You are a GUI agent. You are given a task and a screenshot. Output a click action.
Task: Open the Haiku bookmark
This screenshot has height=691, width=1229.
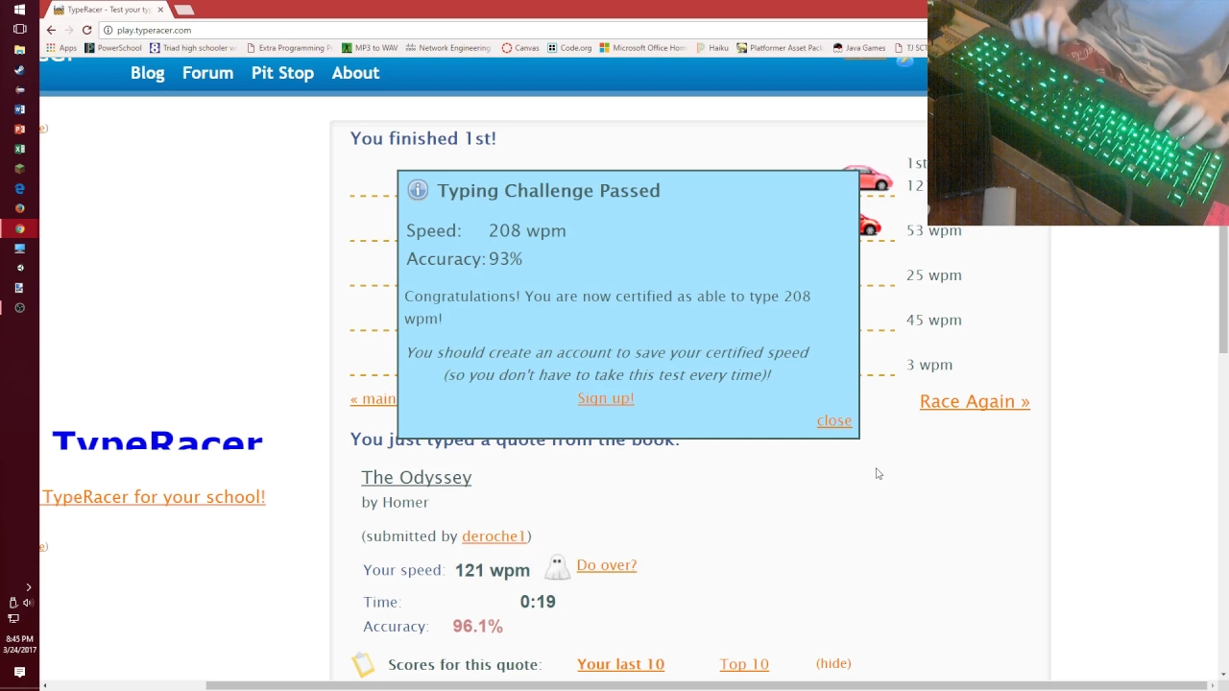pyautogui.click(x=712, y=48)
